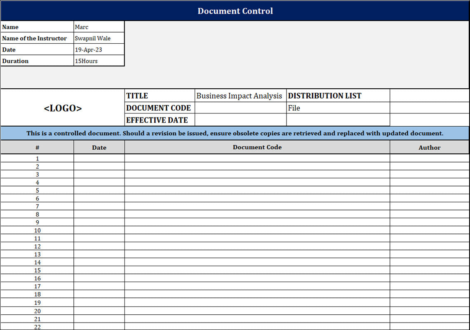The width and height of the screenshot is (470, 330).
Task: Click the Date column header in the table
Action: [x=99, y=147]
